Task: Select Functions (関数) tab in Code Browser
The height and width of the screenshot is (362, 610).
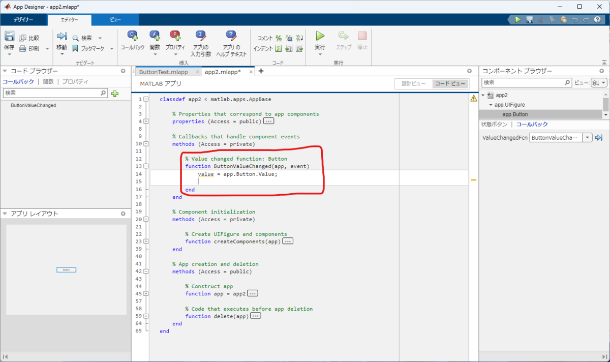Action: point(48,81)
